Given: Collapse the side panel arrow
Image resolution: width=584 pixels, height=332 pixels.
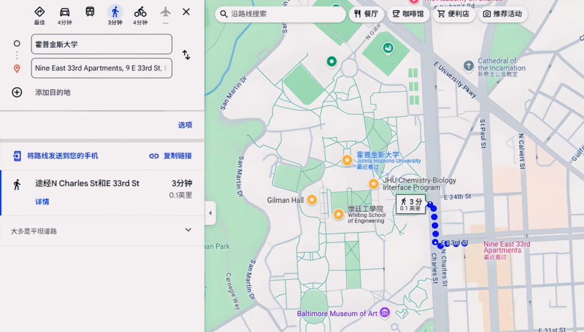Looking at the screenshot, I should (x=210, y=213).
